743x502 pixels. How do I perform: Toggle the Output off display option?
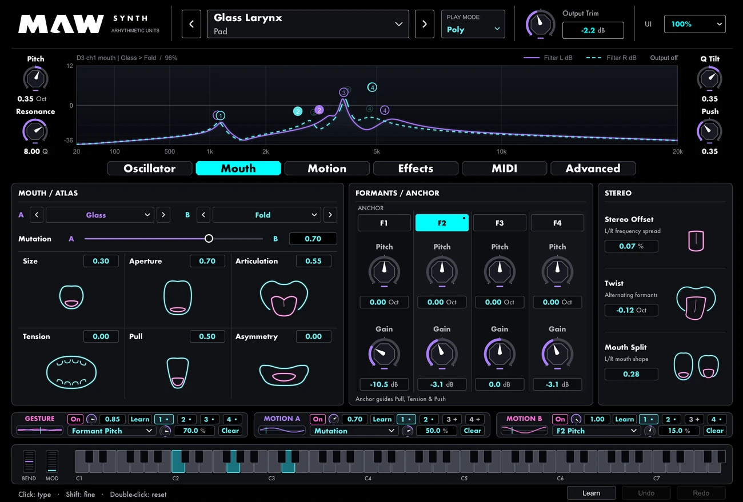(x=664, y=58)
